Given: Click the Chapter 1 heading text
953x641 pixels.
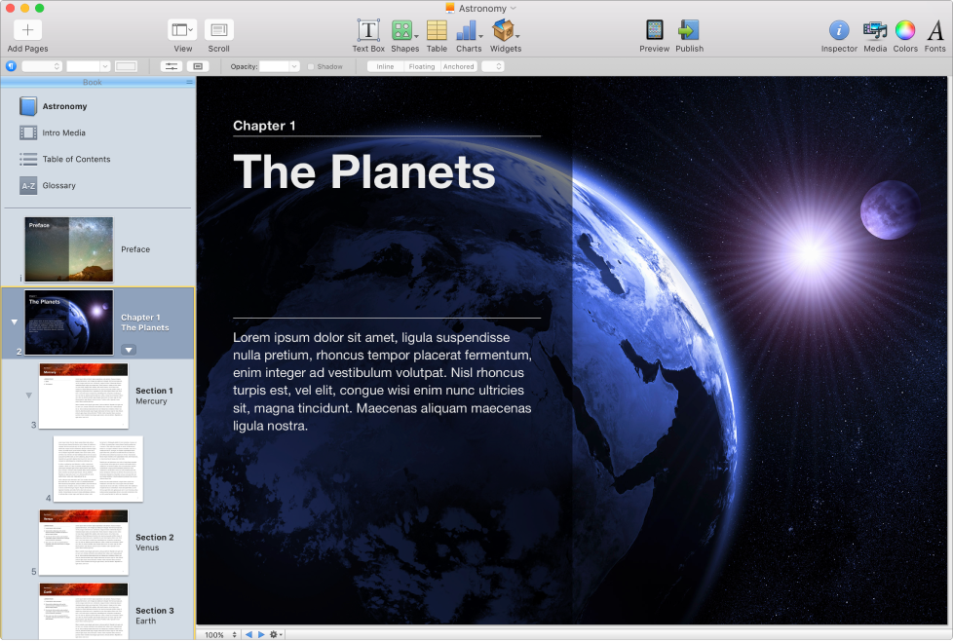Looking at the screenshot, I should (264, 126).
